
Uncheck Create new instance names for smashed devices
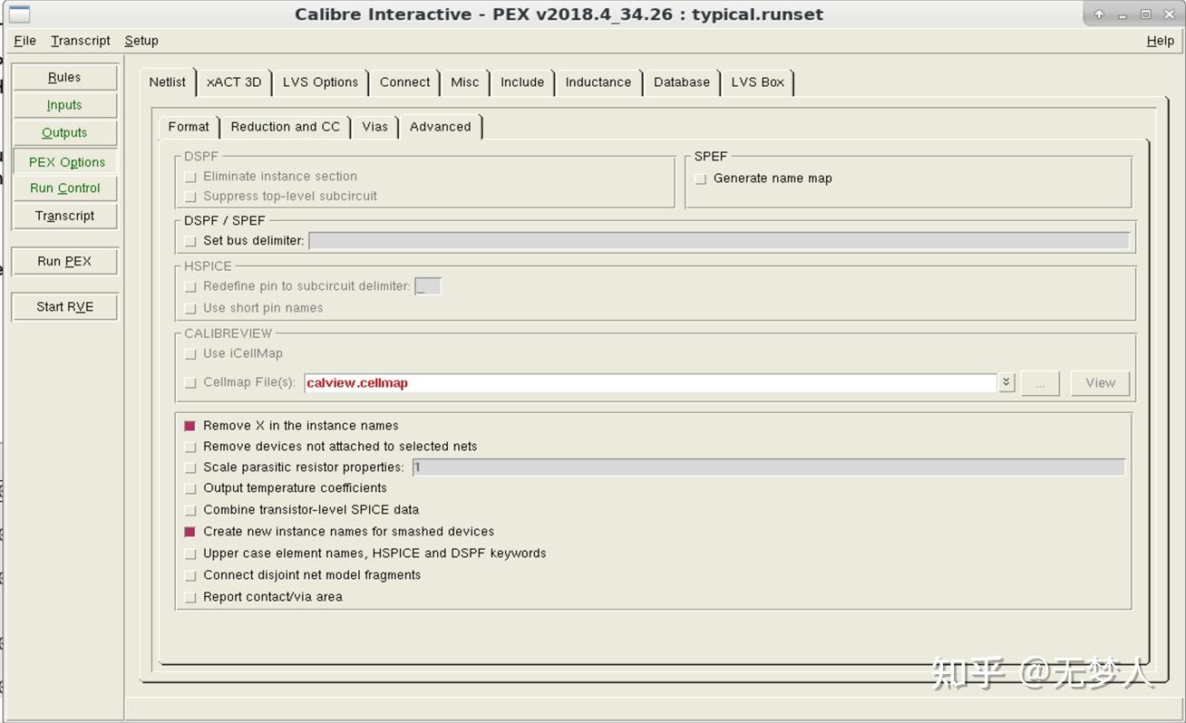click(x=190, y=531)
